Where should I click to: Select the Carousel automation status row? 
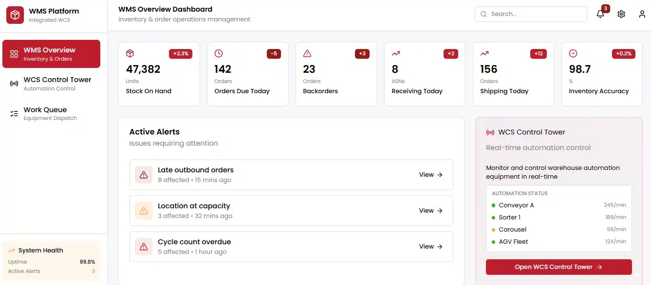pyautogui.click(x=558, y=230)
